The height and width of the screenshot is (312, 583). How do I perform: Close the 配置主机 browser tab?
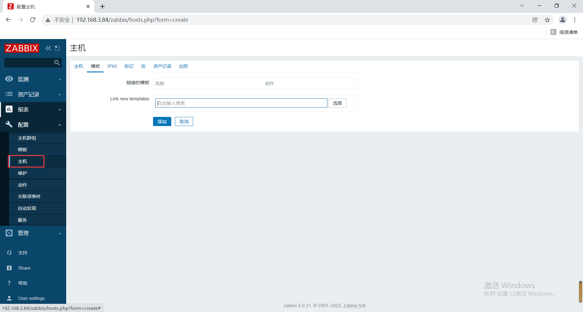(x=88, y=6)
